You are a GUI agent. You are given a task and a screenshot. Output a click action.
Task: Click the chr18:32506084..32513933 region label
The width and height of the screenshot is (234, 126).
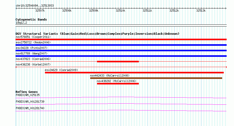pos(35,6)
